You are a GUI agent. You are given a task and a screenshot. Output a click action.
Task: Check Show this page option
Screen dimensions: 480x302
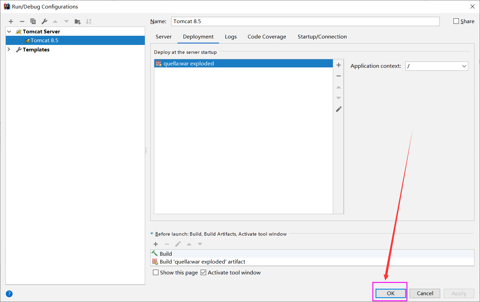pyautogui.click(x=156, y=272)
